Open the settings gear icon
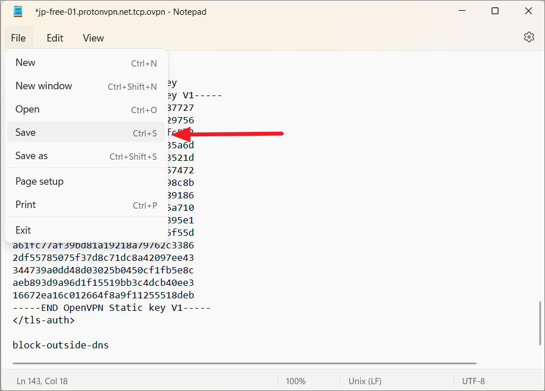Image resolution: width=545 pixels, height=391 pixels. tap(529, 38)
